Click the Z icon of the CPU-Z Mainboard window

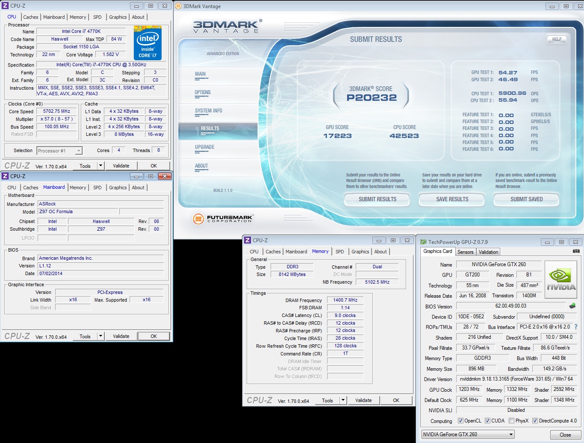[5, 176]
